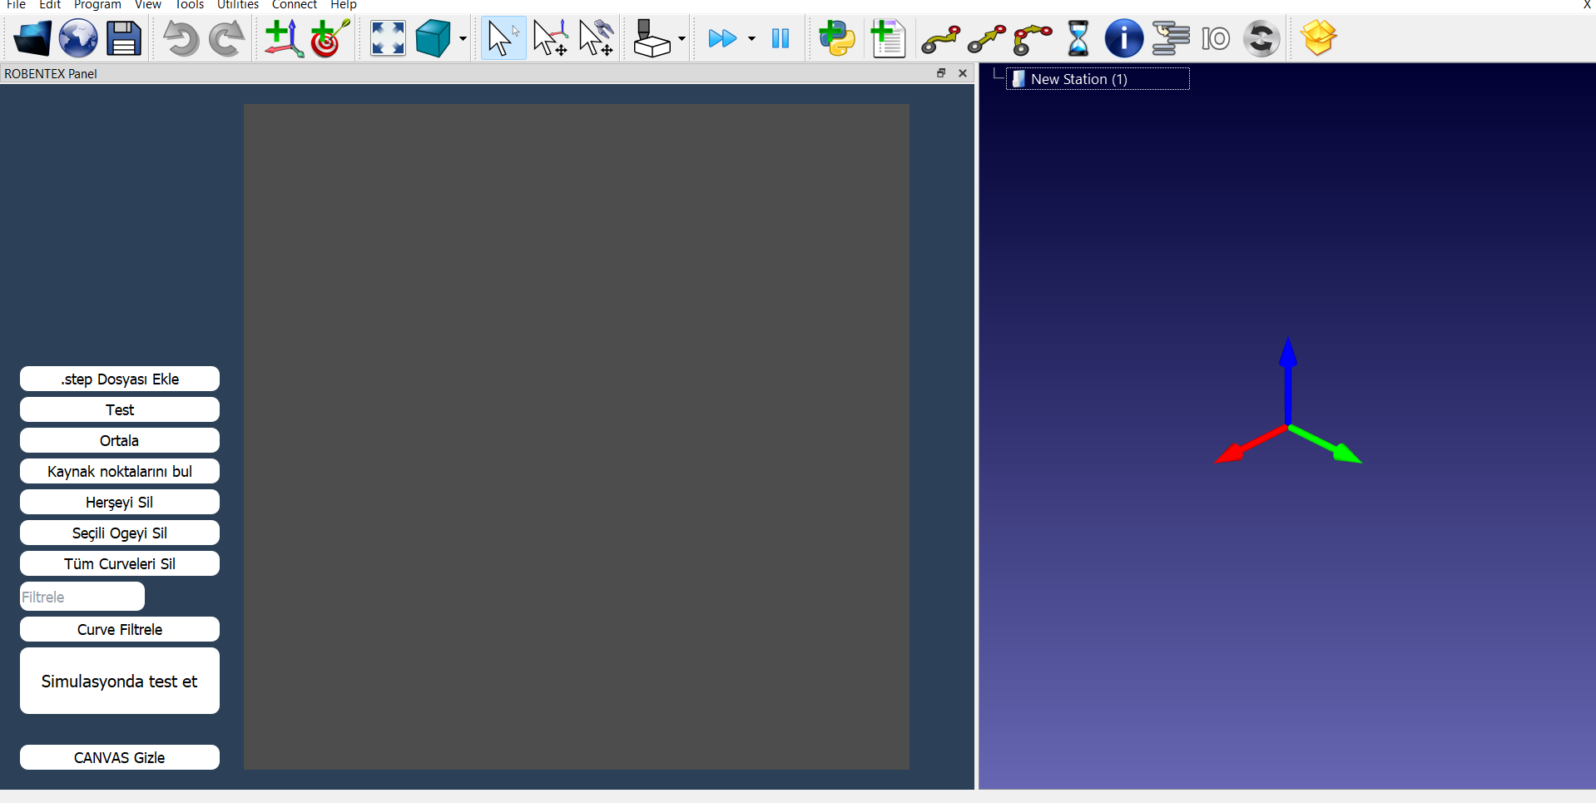Activate the Move reference frames tool
This screenshot has height=803, width=1596.
pos(550,38)
